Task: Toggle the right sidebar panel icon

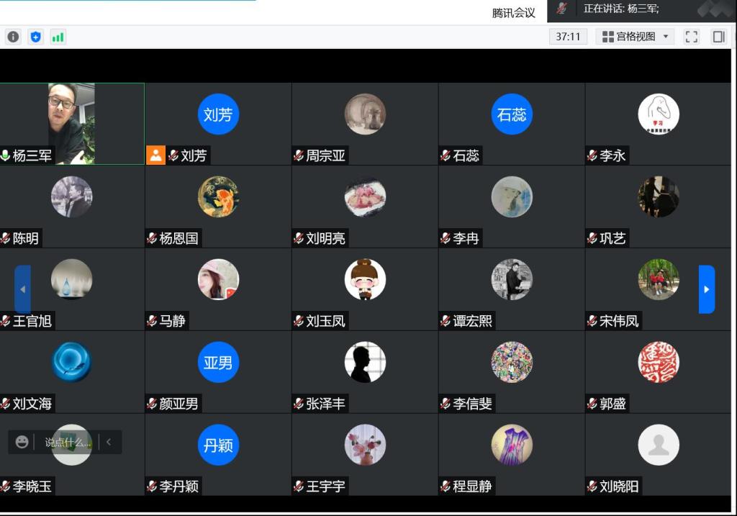Action: [x=718, y=37]
